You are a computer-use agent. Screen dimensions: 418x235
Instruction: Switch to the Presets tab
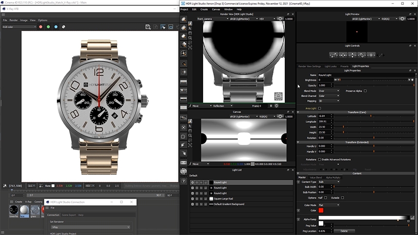coord(344,67)
